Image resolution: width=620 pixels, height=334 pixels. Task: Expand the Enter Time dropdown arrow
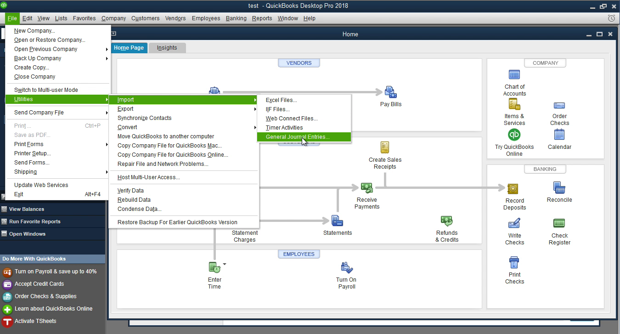225,264
